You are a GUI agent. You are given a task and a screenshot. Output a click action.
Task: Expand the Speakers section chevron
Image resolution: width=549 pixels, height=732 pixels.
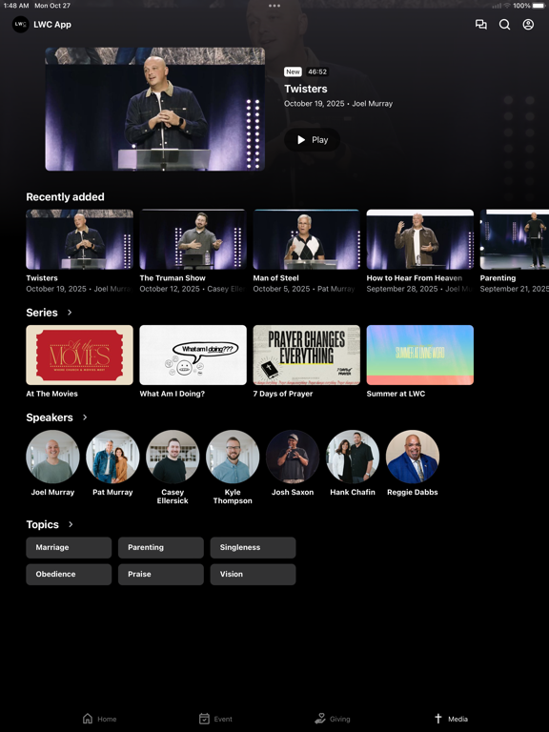[x=85, y=417]
